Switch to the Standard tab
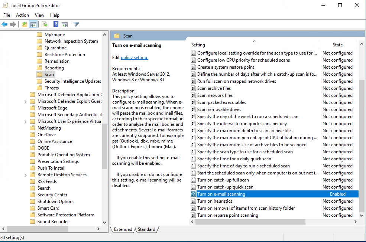This screenshot has height=242, width=366. tap(146, 229)
